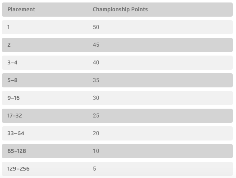
Task: Select the 5–8 placement cell
Action: click(x=12, y=80)
